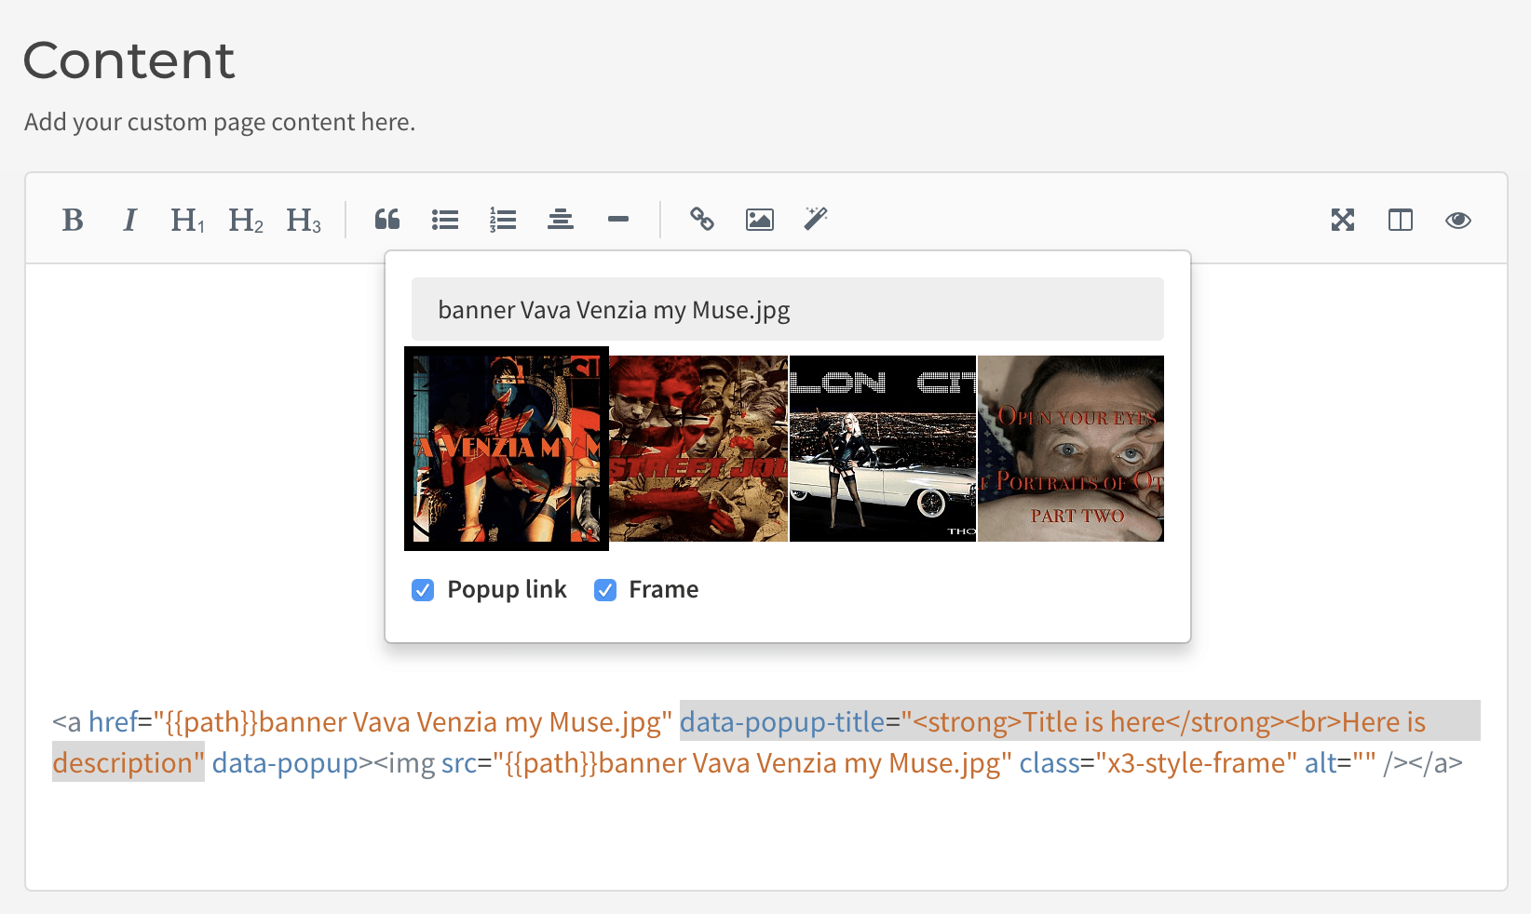This screenshot has height=914, width=1531.
Task: Select the Street Job red thumbnail
Action: (x=698, y=449)
